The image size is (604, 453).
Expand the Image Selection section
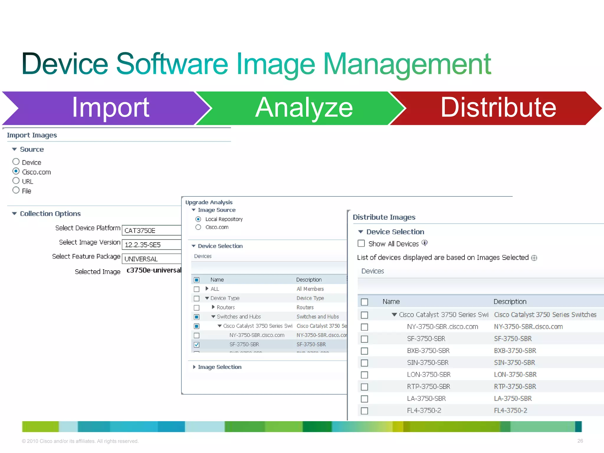(194, 367)
